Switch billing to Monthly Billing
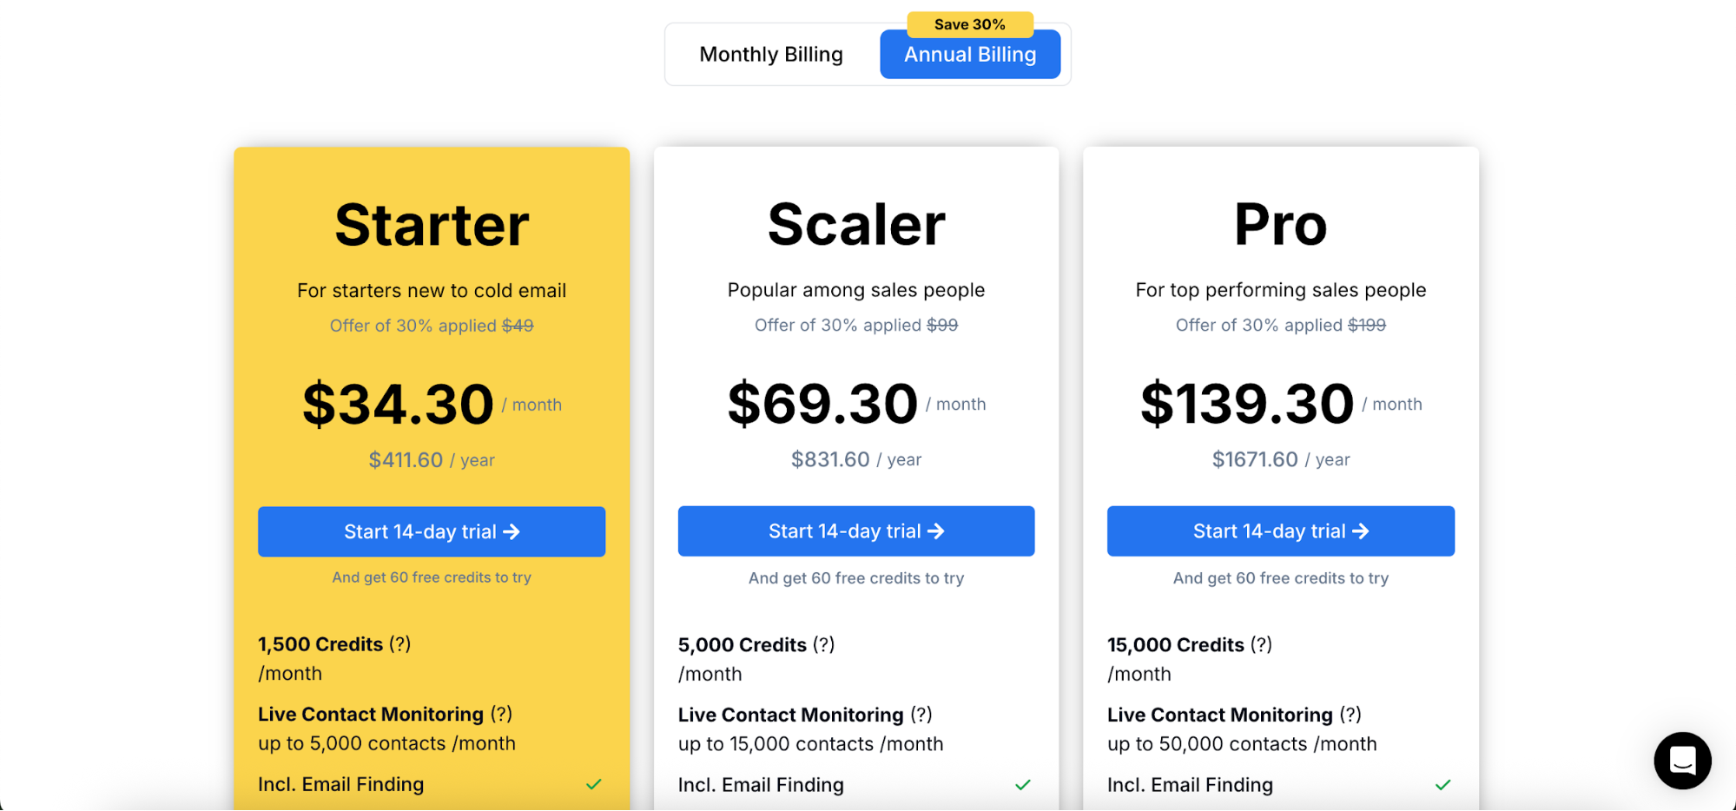The image size is (1736, 811). click(770, 54)
